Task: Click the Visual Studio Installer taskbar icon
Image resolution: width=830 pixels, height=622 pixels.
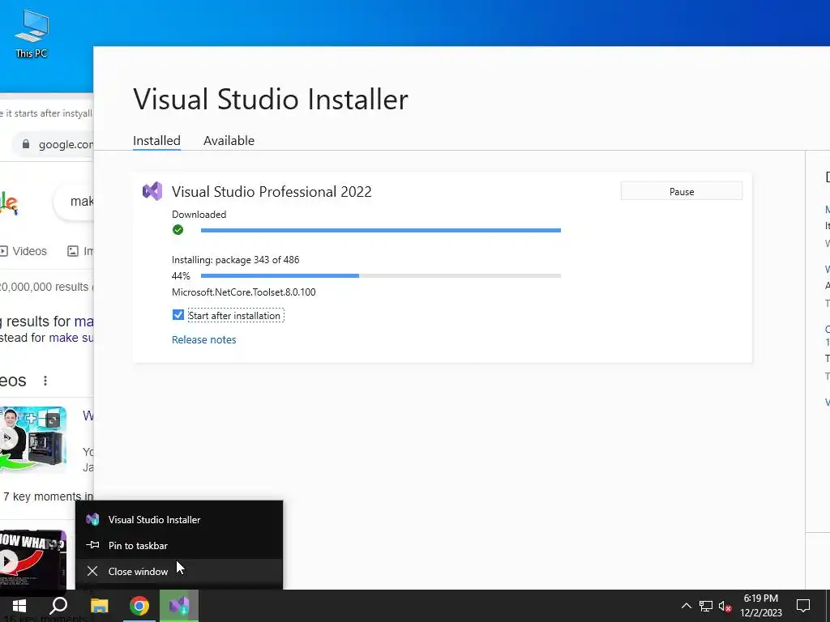Action: (x=179, y=606)
